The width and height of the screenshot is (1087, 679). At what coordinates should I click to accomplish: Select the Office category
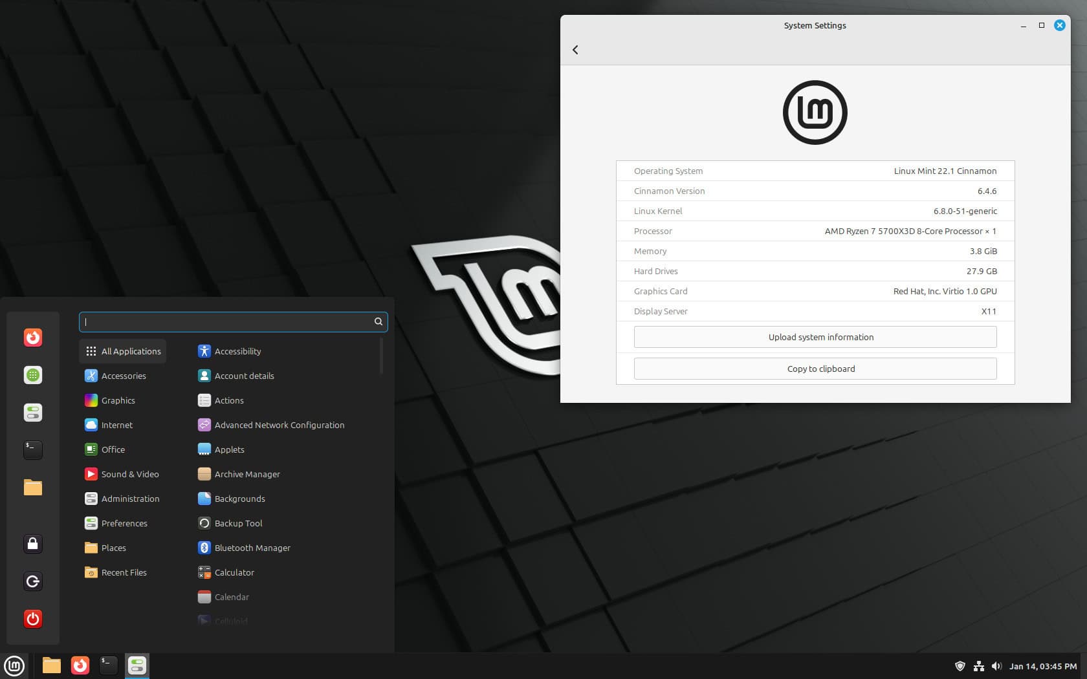click(x=113, y=449)
